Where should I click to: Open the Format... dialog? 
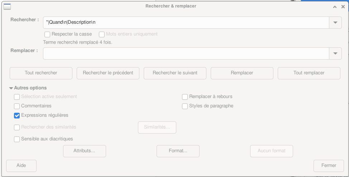click(x=178, y=151)
